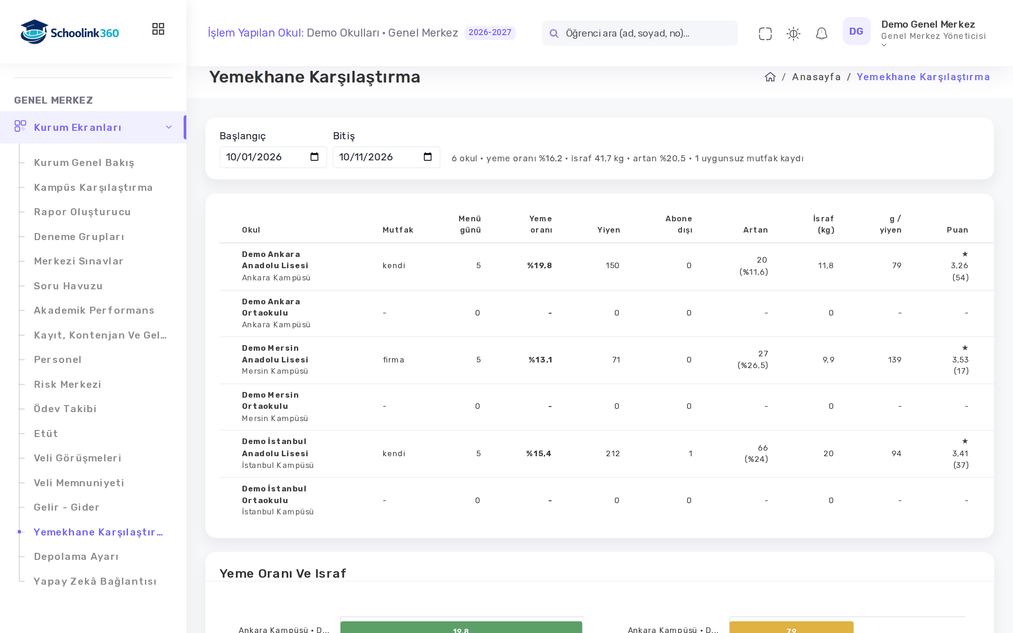
Task: Open Depolama Ayarı
Action: pyautogui.click(x=76, y=557)
